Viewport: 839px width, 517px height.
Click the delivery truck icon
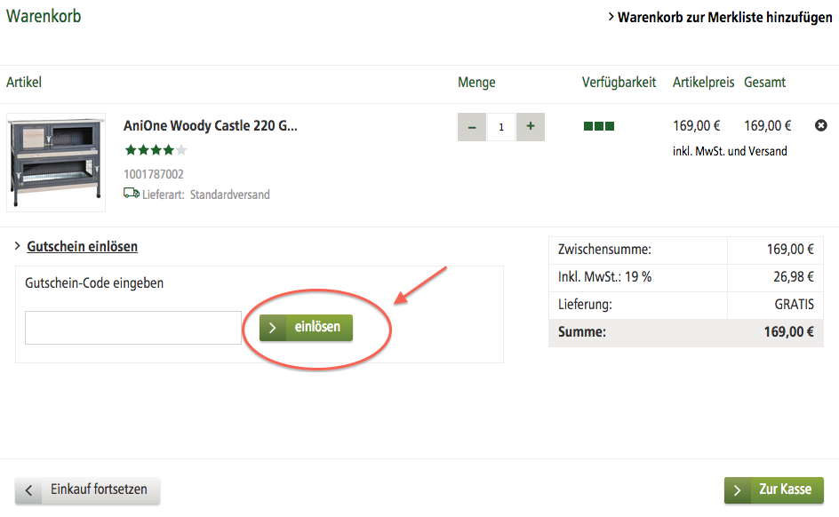131,194
